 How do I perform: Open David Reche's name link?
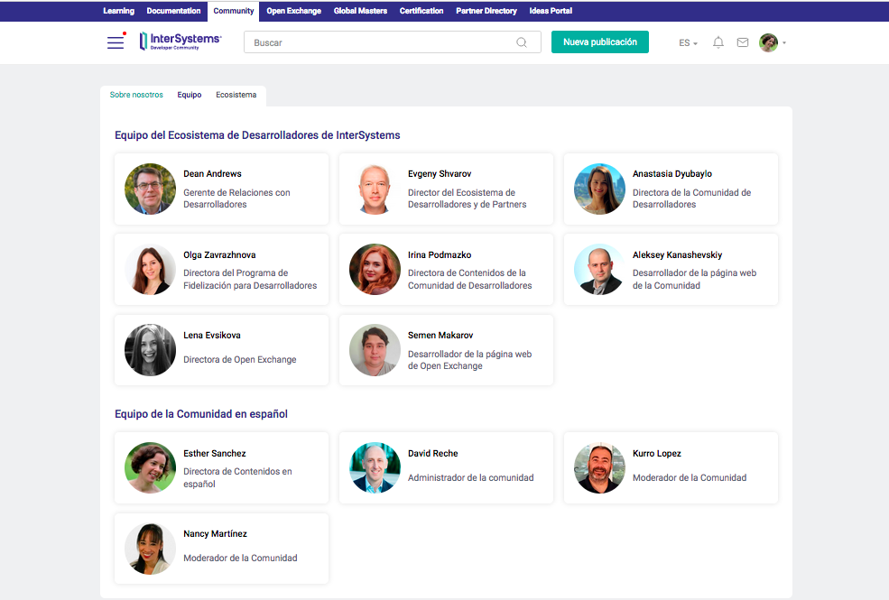click(433, 454)
